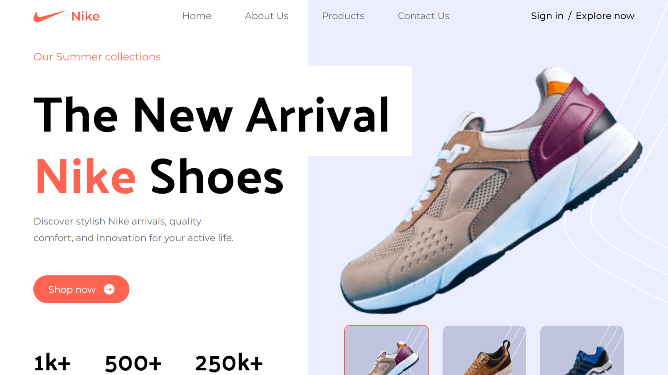Click the Discover stylish Nike arrivals description
Image resolution: width=668 pixels, height=375 pixels.
pyautogui.click(x=134, y=230)
